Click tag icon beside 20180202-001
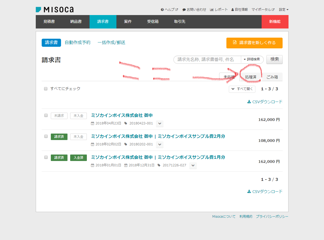 (x=126, y=144)
